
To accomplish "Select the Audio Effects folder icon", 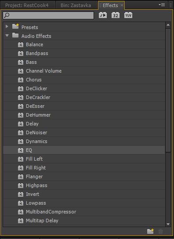I will [x=15, y=35].
